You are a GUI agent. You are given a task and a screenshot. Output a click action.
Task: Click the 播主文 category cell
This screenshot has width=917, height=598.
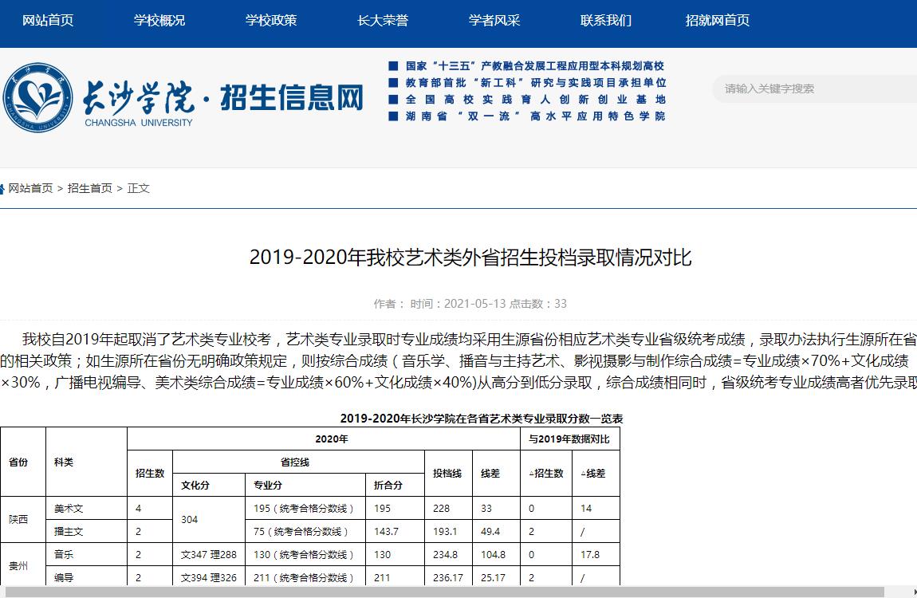87,531
